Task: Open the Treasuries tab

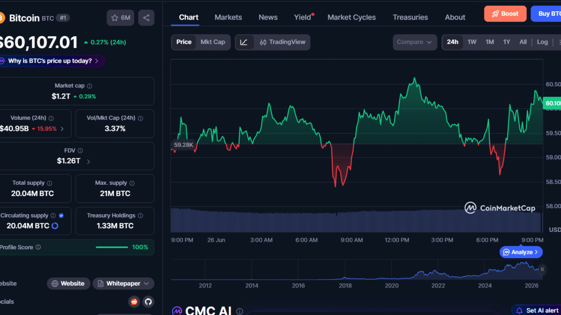Action: tap(410, 17)
